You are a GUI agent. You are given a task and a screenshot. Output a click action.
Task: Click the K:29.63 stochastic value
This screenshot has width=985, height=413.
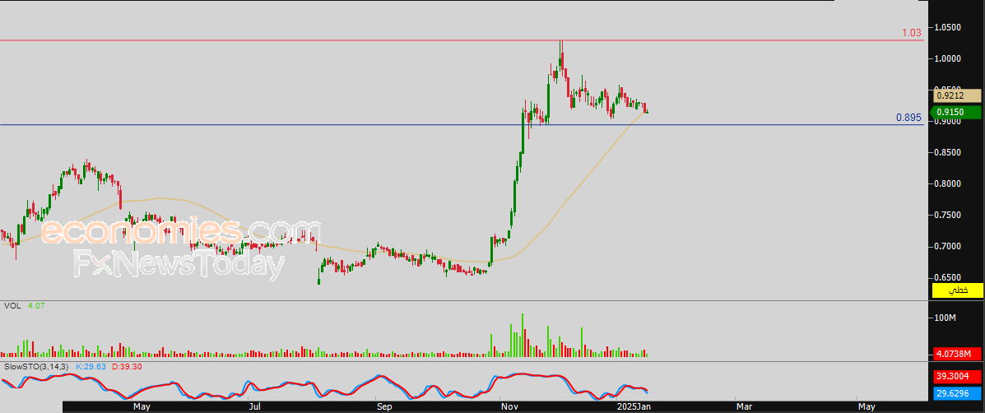(91, 365)
